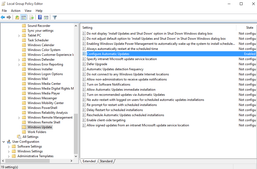Expand Software Settings under User Configuration

pos(9,146)
